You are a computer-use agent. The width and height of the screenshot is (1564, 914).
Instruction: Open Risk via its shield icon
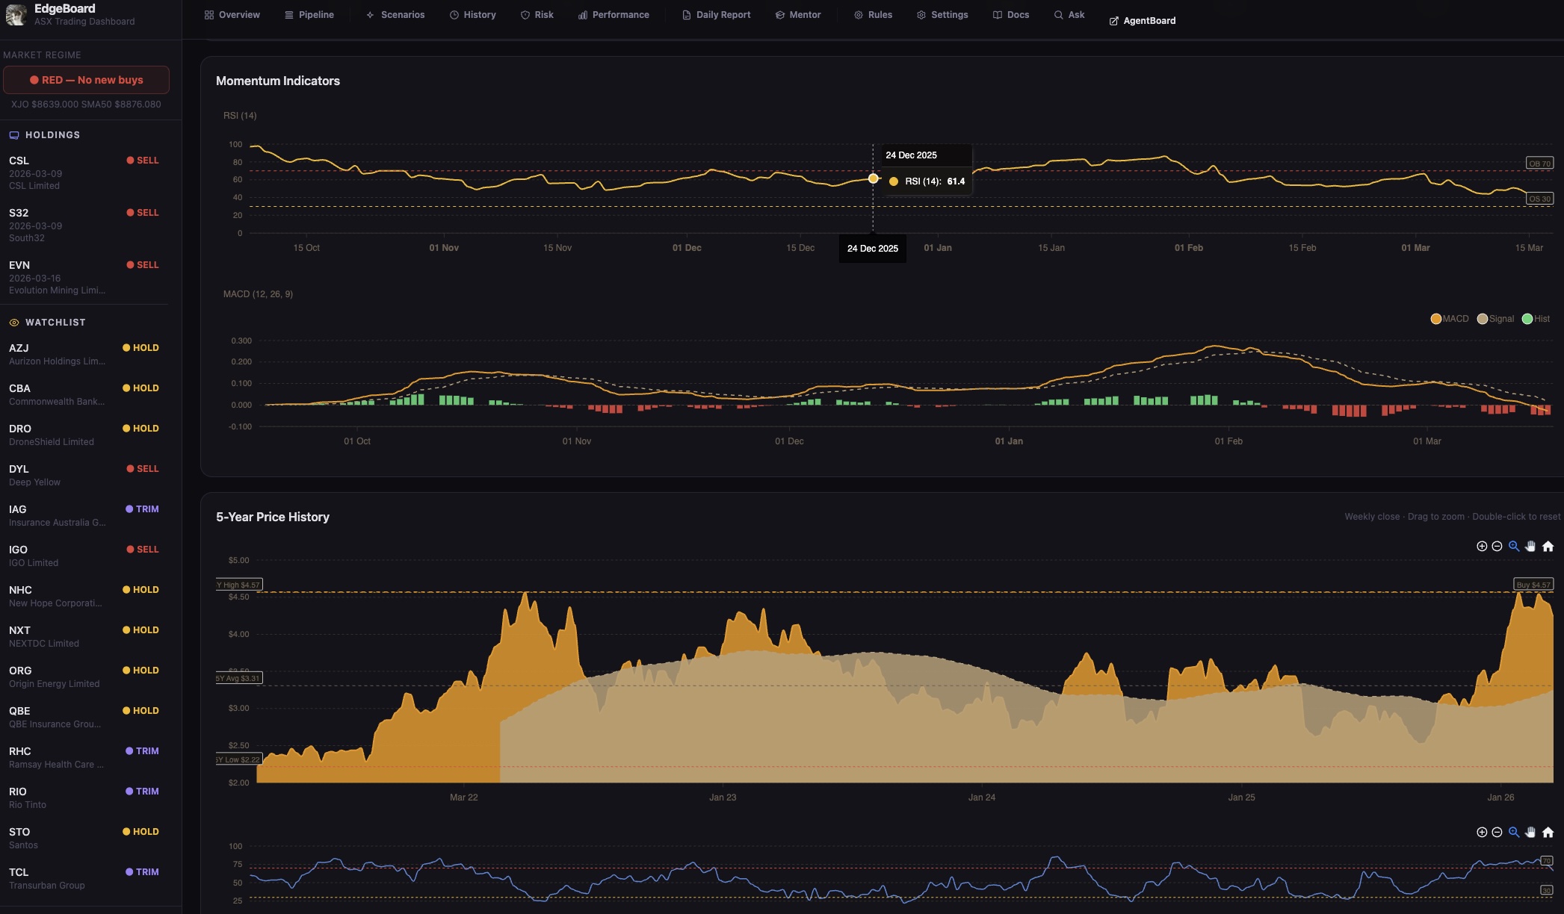pyautogui.click(x=525, y=14)
